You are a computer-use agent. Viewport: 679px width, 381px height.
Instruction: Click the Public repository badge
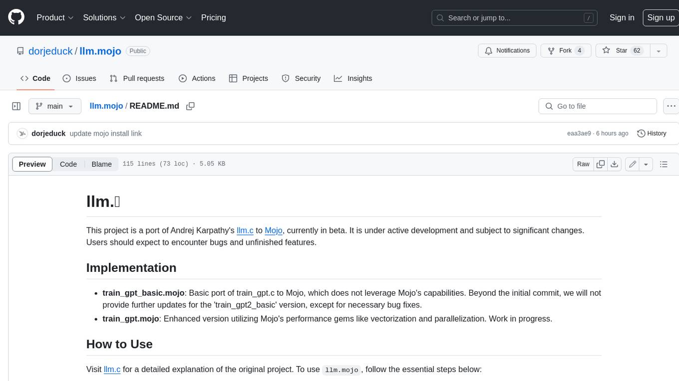[x=138, y=51]
